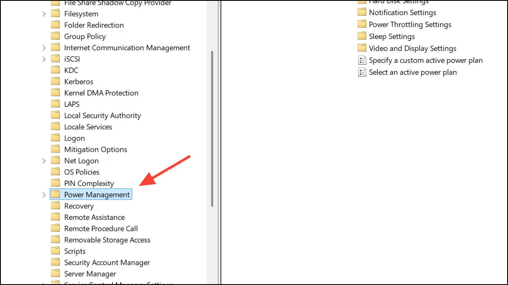Choose Local Security Authority in tree

pos(102,116)
